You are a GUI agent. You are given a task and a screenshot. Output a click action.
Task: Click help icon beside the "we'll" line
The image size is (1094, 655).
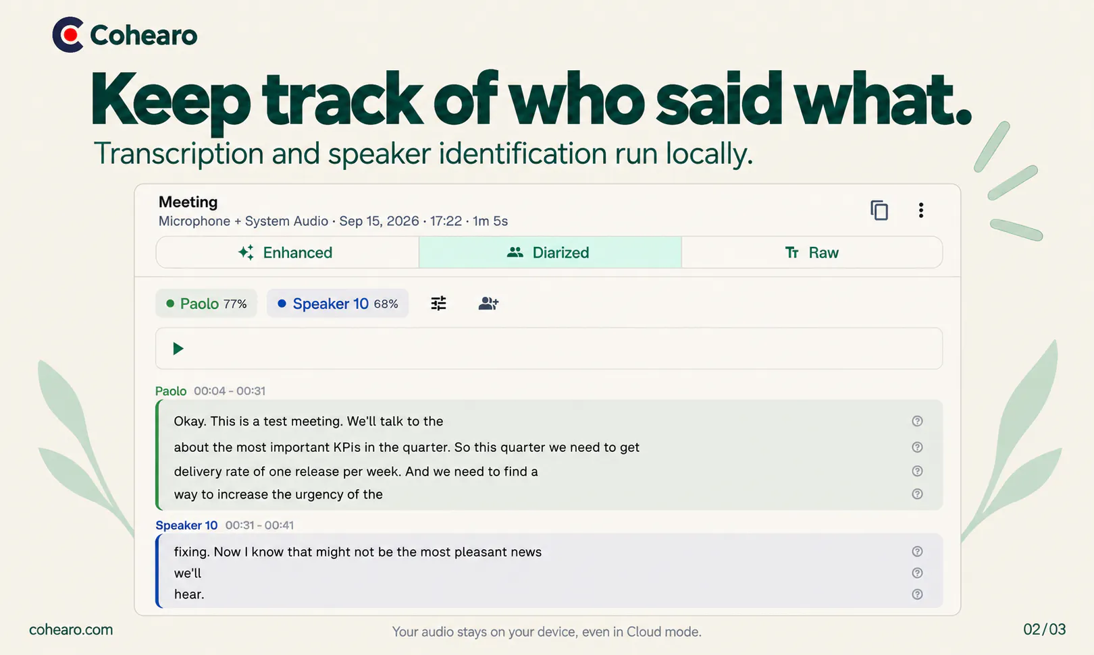pos(917,573)
